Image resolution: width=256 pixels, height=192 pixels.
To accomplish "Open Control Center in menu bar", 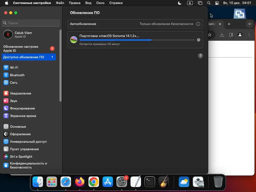I will pos(217,3).
